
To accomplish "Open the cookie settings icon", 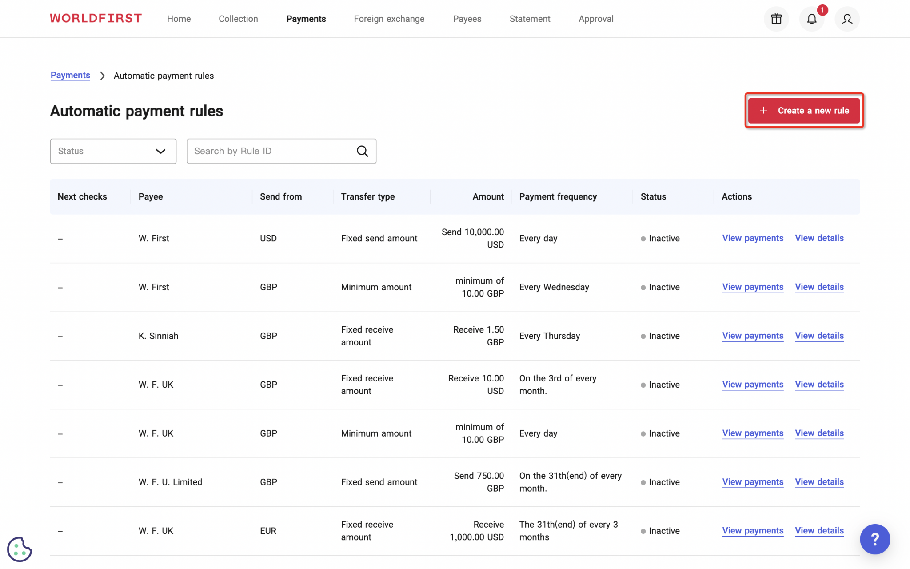I will tap(20, 549).
